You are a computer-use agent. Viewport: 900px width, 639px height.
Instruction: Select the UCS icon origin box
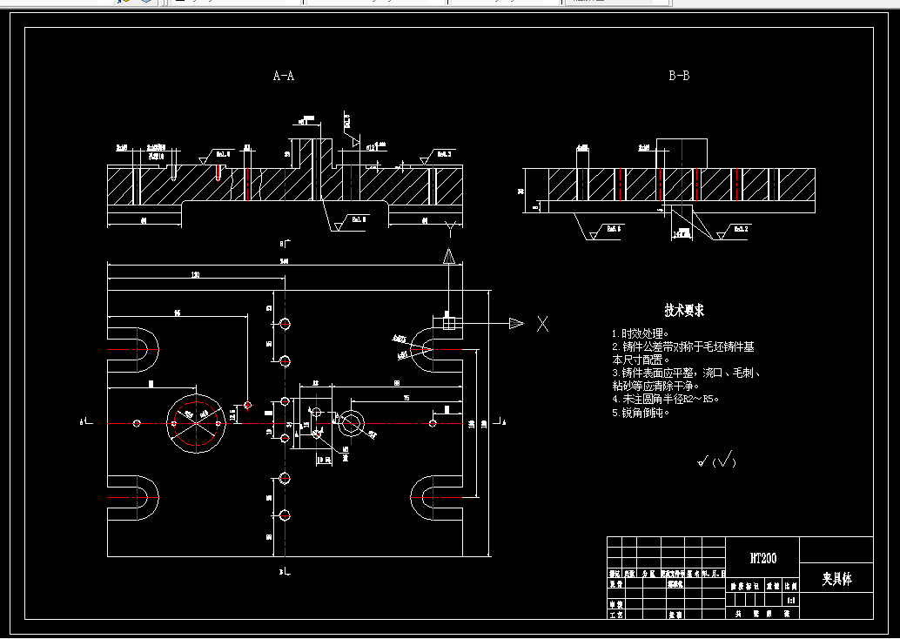tap(449, 324)
